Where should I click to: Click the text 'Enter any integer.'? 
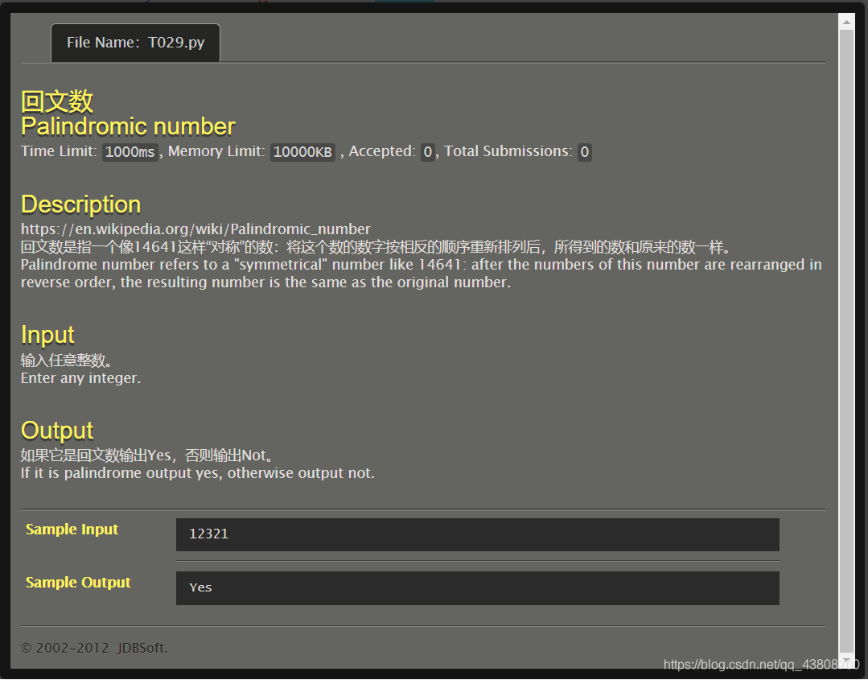coord(80,378)
